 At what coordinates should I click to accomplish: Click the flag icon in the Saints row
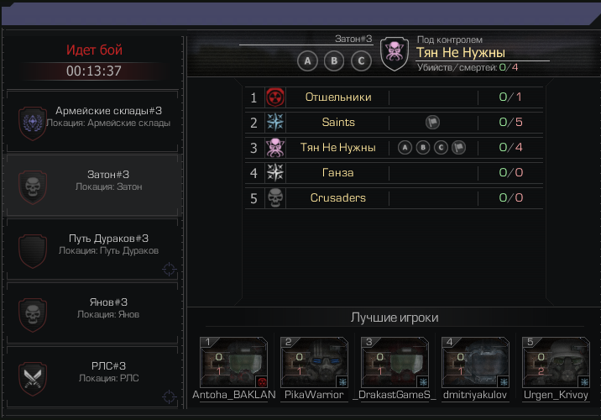(x=433, y=123)
